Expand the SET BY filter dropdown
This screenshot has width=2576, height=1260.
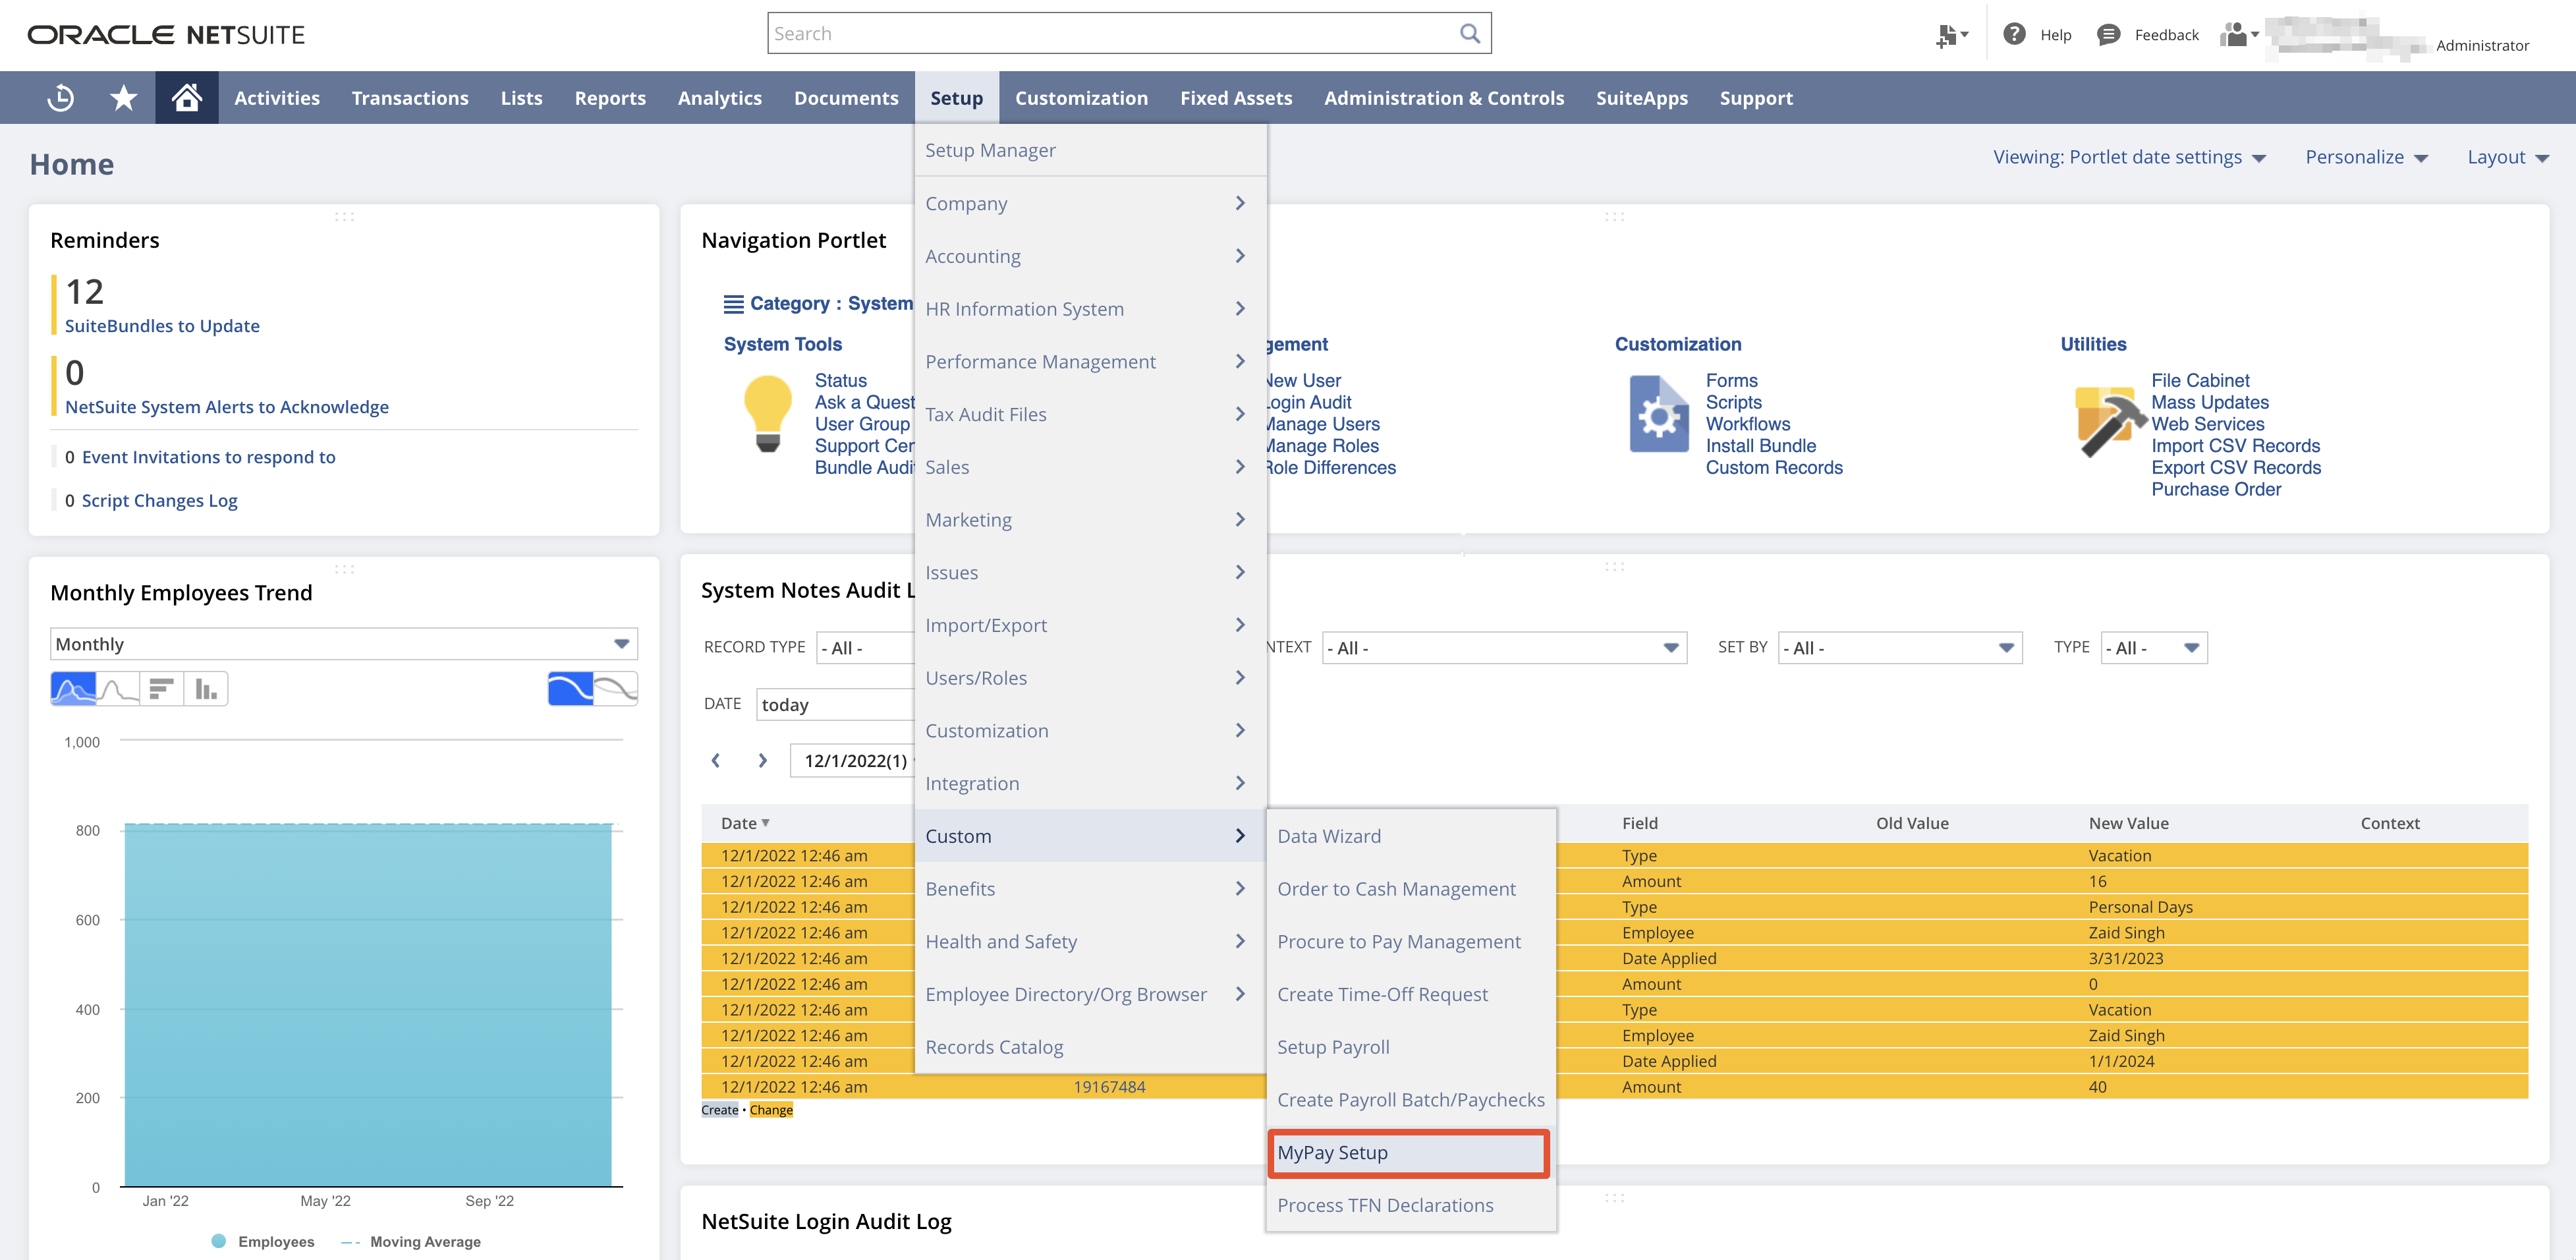pos(2007,647)
